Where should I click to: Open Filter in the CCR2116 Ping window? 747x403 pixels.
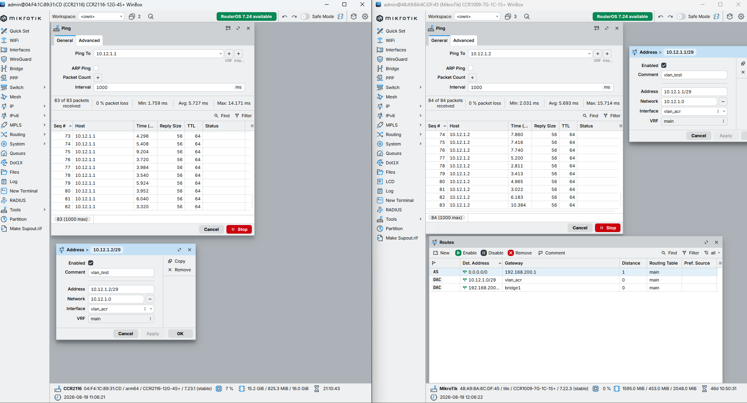[243, 116]
